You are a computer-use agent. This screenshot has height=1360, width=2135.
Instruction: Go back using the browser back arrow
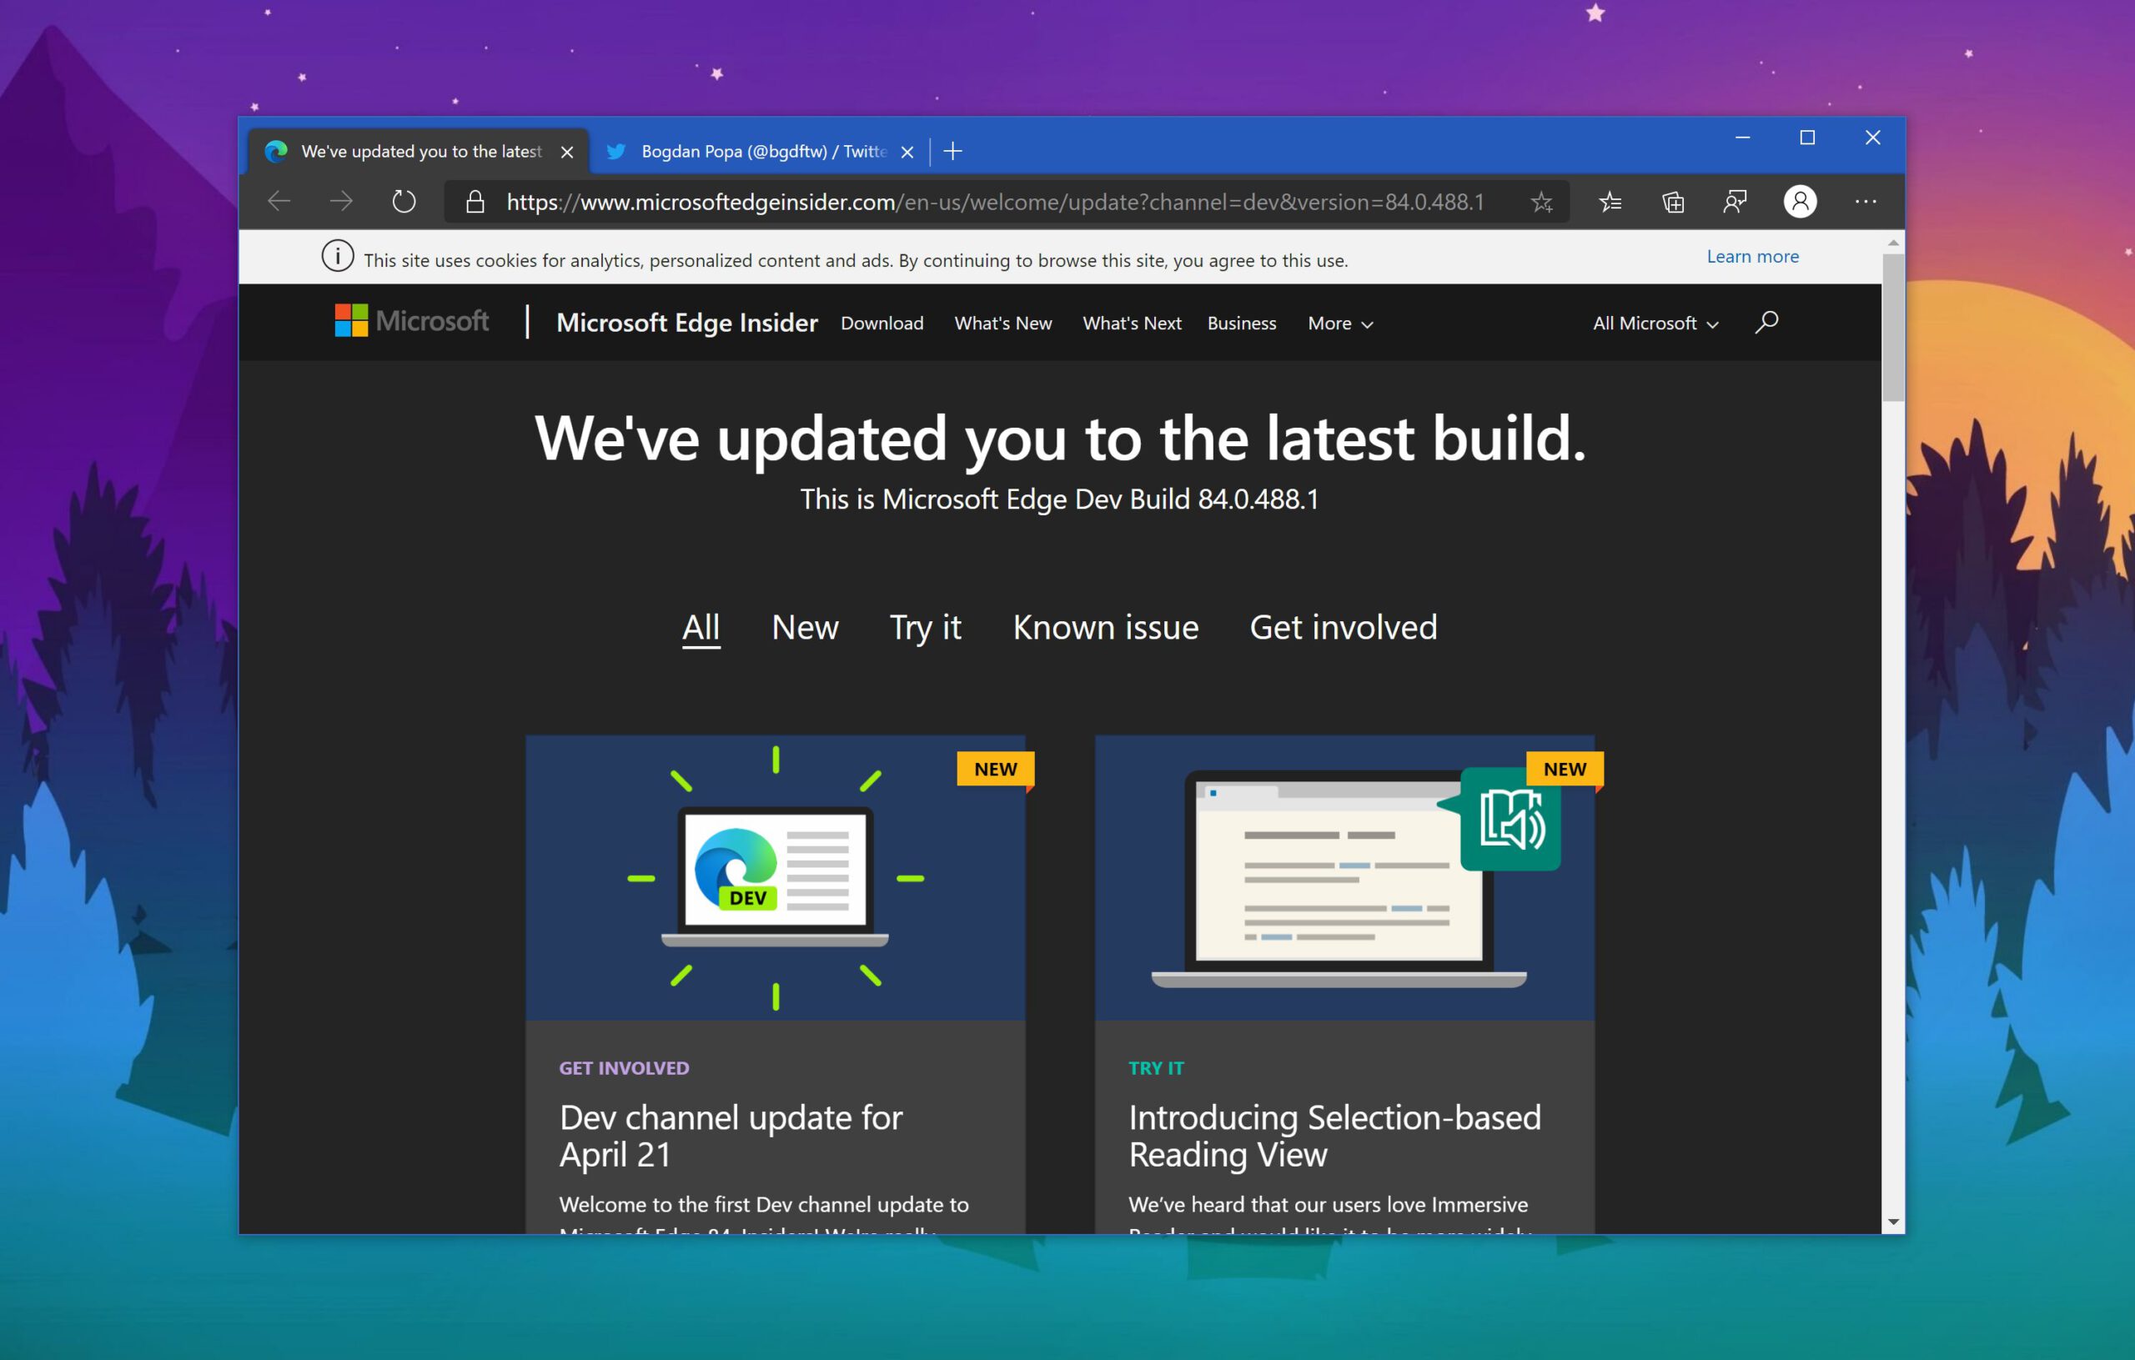(279, 201)
